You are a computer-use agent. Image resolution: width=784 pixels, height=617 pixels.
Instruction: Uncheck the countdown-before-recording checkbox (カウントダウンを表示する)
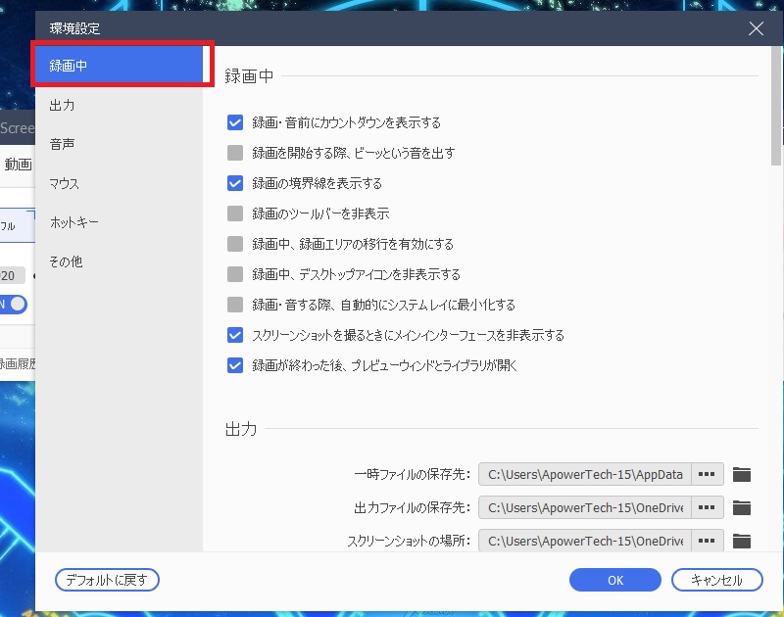pyautogui.click(x=235, y=122)
